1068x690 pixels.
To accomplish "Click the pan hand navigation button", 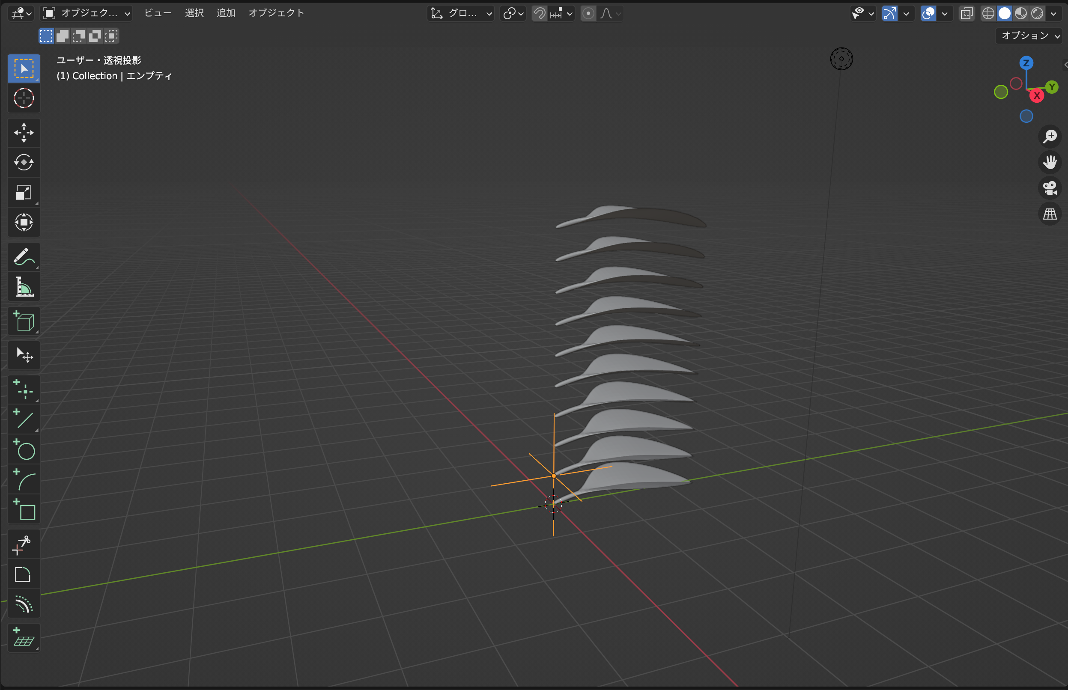I will click(x=1050, y=162).
